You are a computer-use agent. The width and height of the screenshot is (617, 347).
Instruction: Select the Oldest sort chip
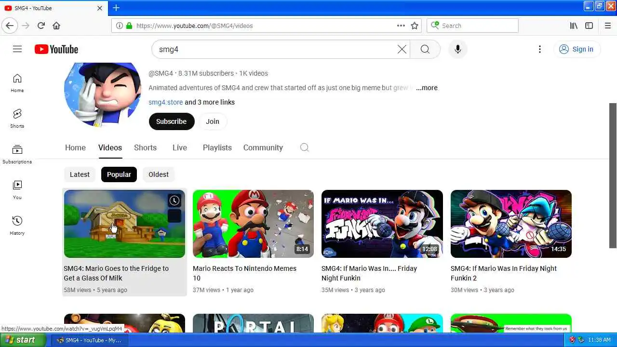coord(159,174)
